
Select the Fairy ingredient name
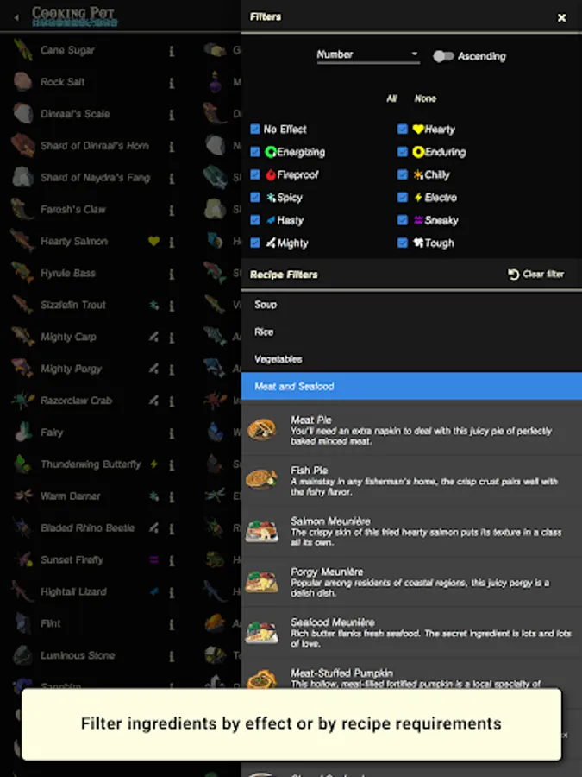52,433
